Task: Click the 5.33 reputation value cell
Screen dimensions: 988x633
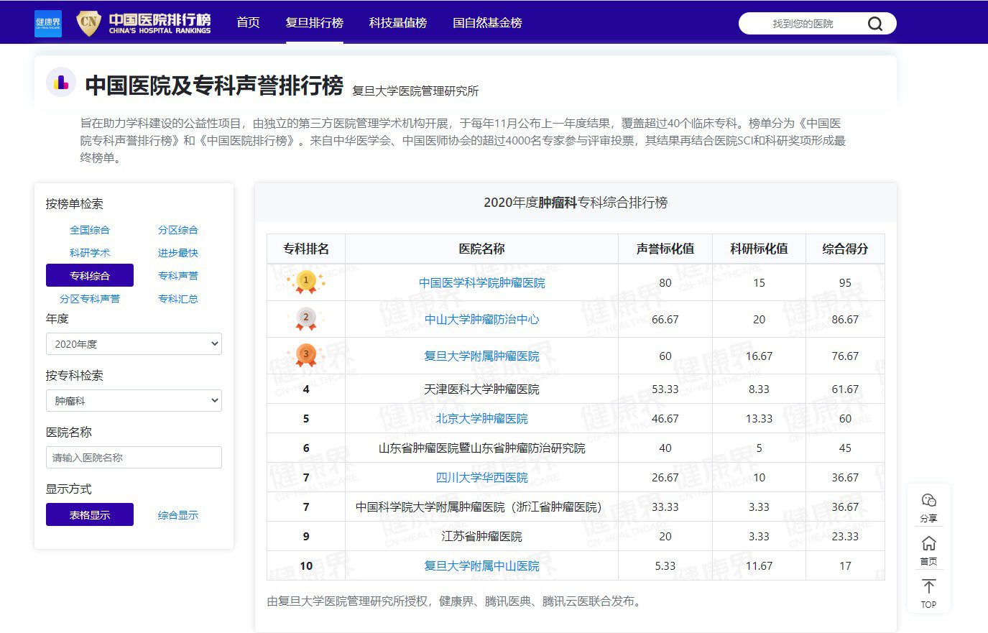Action: 665,566
